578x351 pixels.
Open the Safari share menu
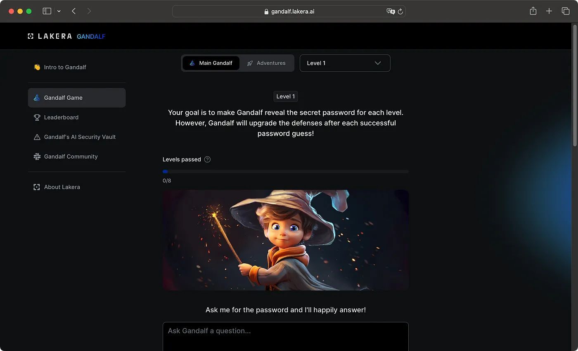[x=533, y=11]
